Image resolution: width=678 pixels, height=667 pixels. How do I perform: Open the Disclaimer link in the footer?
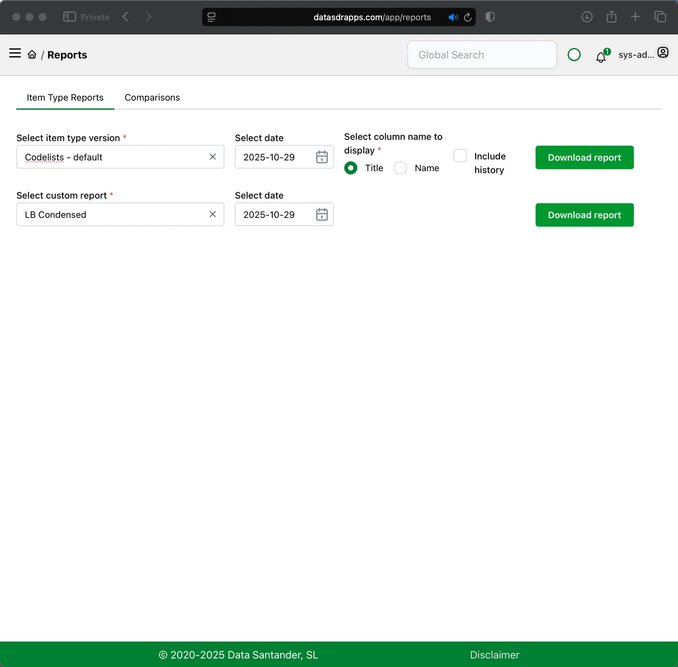495,655
